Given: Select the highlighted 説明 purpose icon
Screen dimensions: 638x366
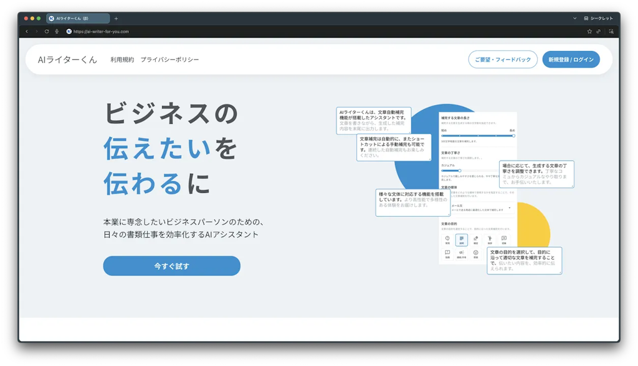Looking at the screenshot, I should pyautogui.click(x=462, y=239).
